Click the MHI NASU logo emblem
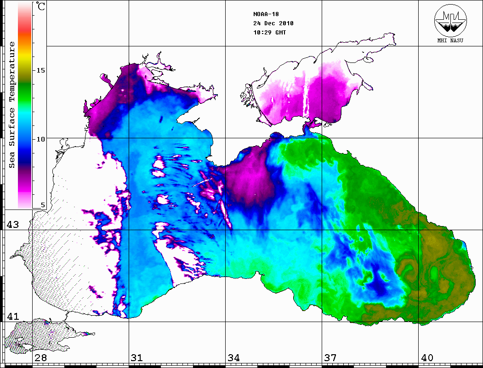 [450, 20]
